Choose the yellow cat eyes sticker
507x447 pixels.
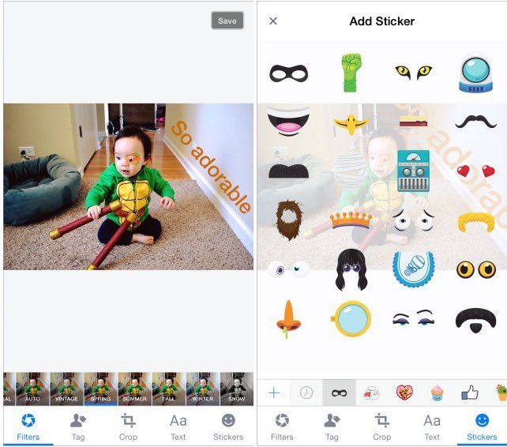(414, 72)
